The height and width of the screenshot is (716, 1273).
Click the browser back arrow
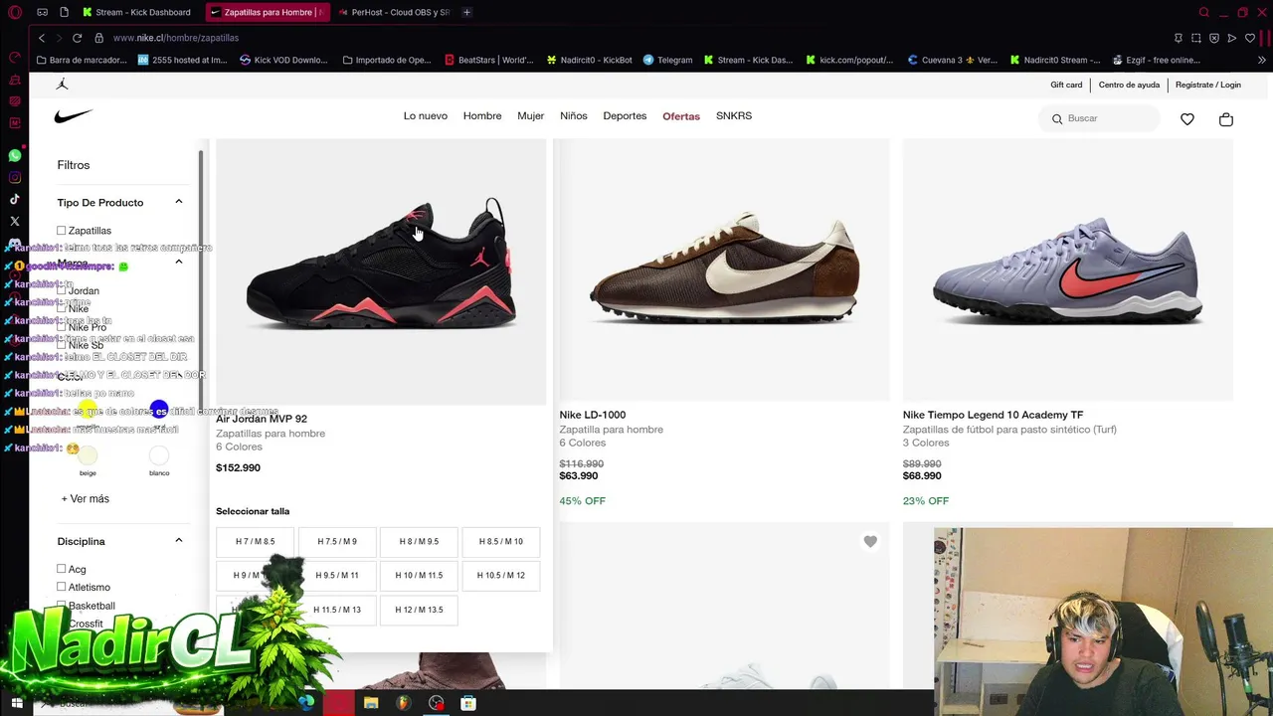pos(42,38)
